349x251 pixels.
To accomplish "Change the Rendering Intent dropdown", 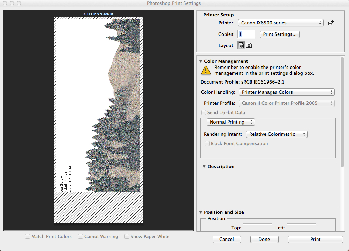I will 276,134.
